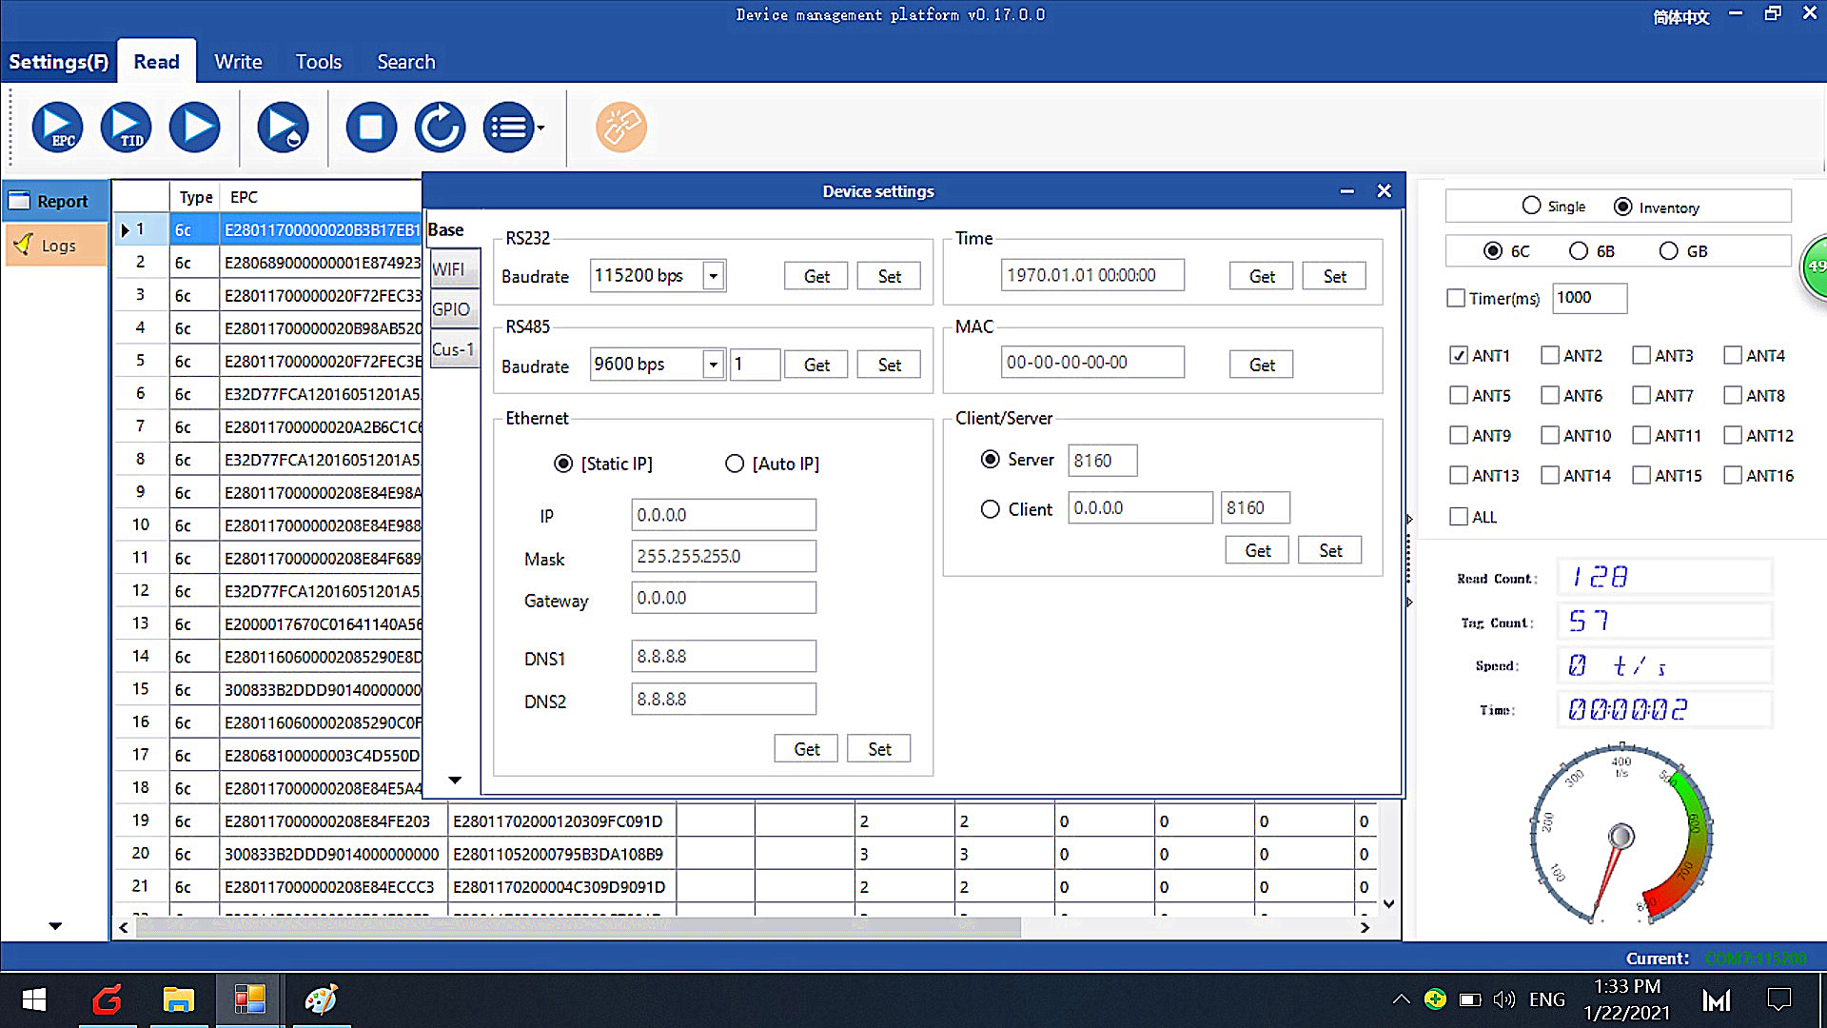Select Static IP radio button
The height and width of the screenshot is (1028, 1827).
[x=563, y=464]
